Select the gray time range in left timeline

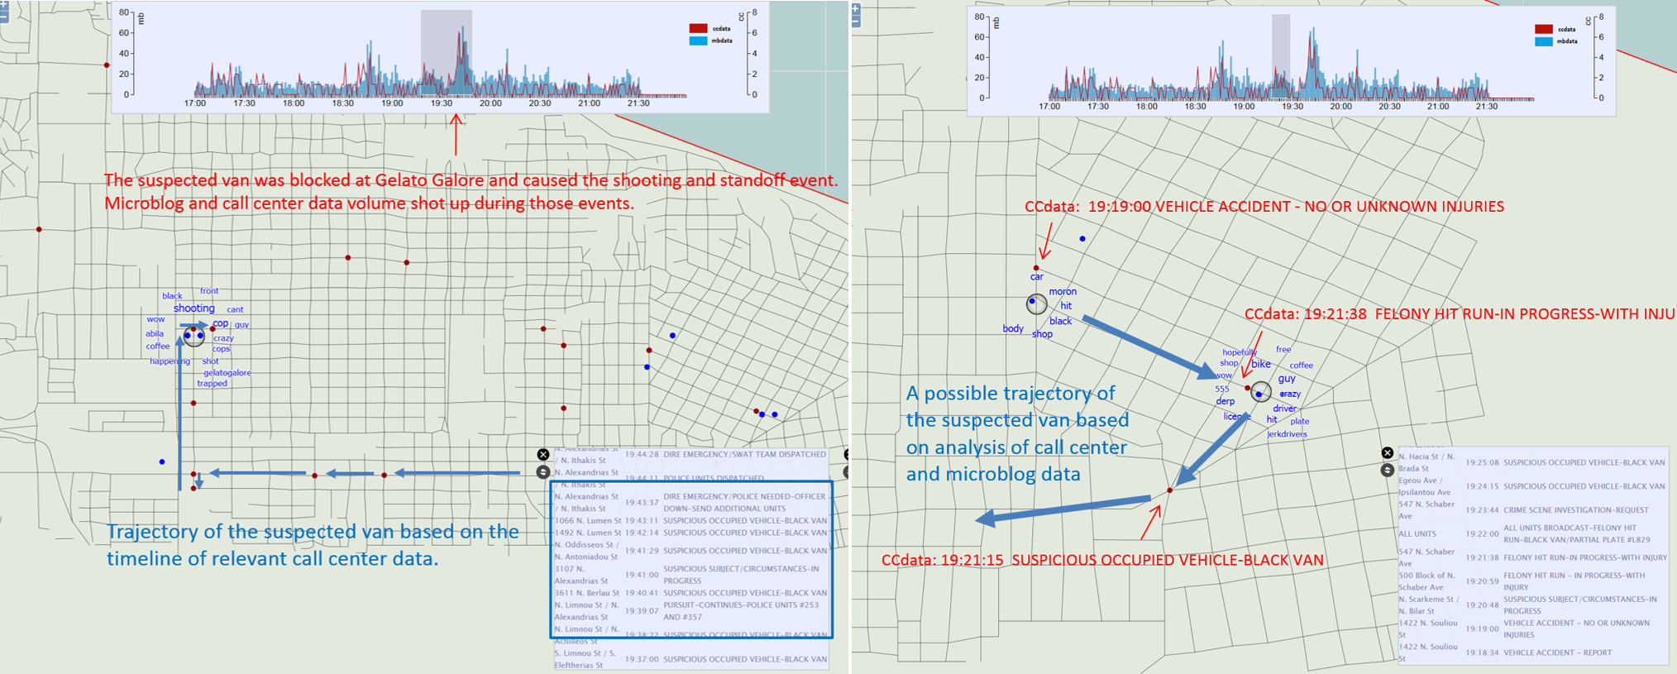tap(447, 52)
